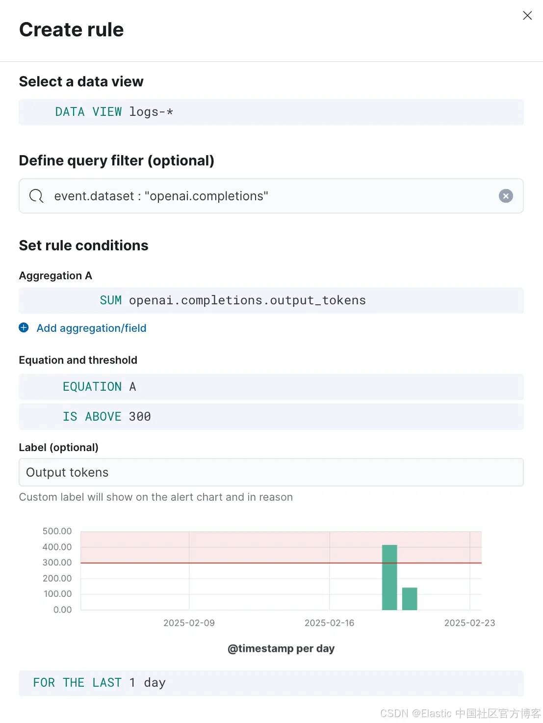Click the @timestamp per day axis title
The image size is (543, 723).
(281, 648)
